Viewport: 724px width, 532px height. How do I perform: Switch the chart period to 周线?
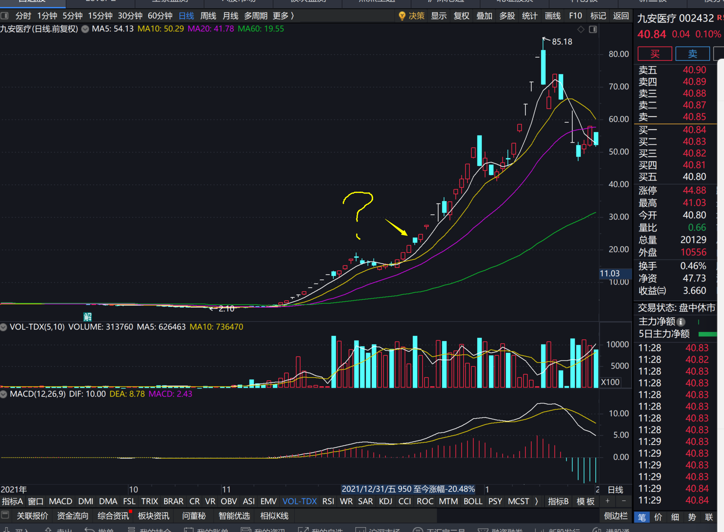click(208, 16)
